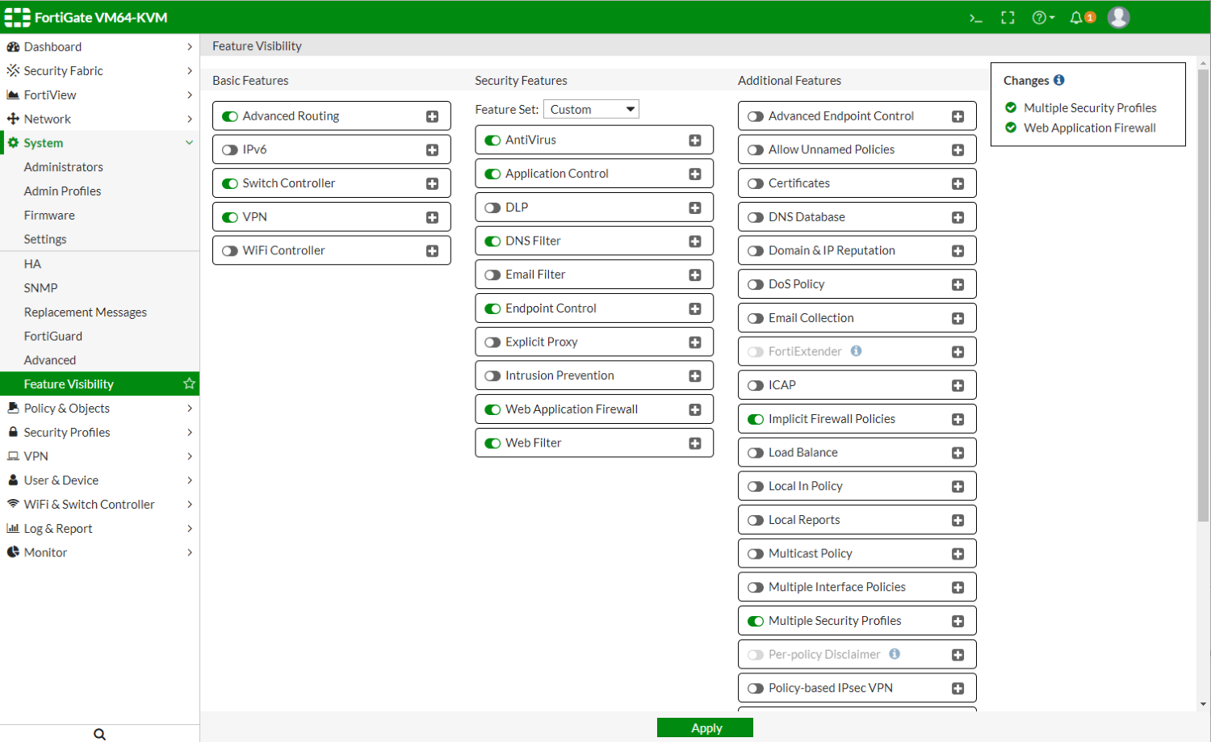1211x742 pixels.
Task: Click the FortiGate logo icon
Action: (17, 17)
